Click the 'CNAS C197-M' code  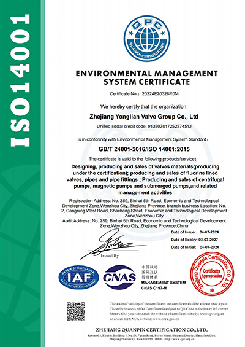154,288
